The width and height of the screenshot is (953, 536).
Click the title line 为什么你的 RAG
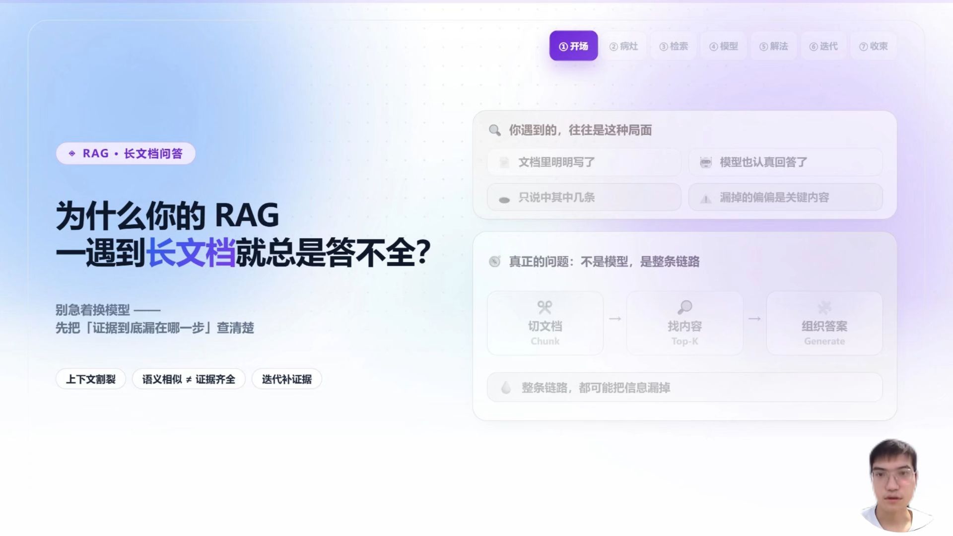(167, 215)
